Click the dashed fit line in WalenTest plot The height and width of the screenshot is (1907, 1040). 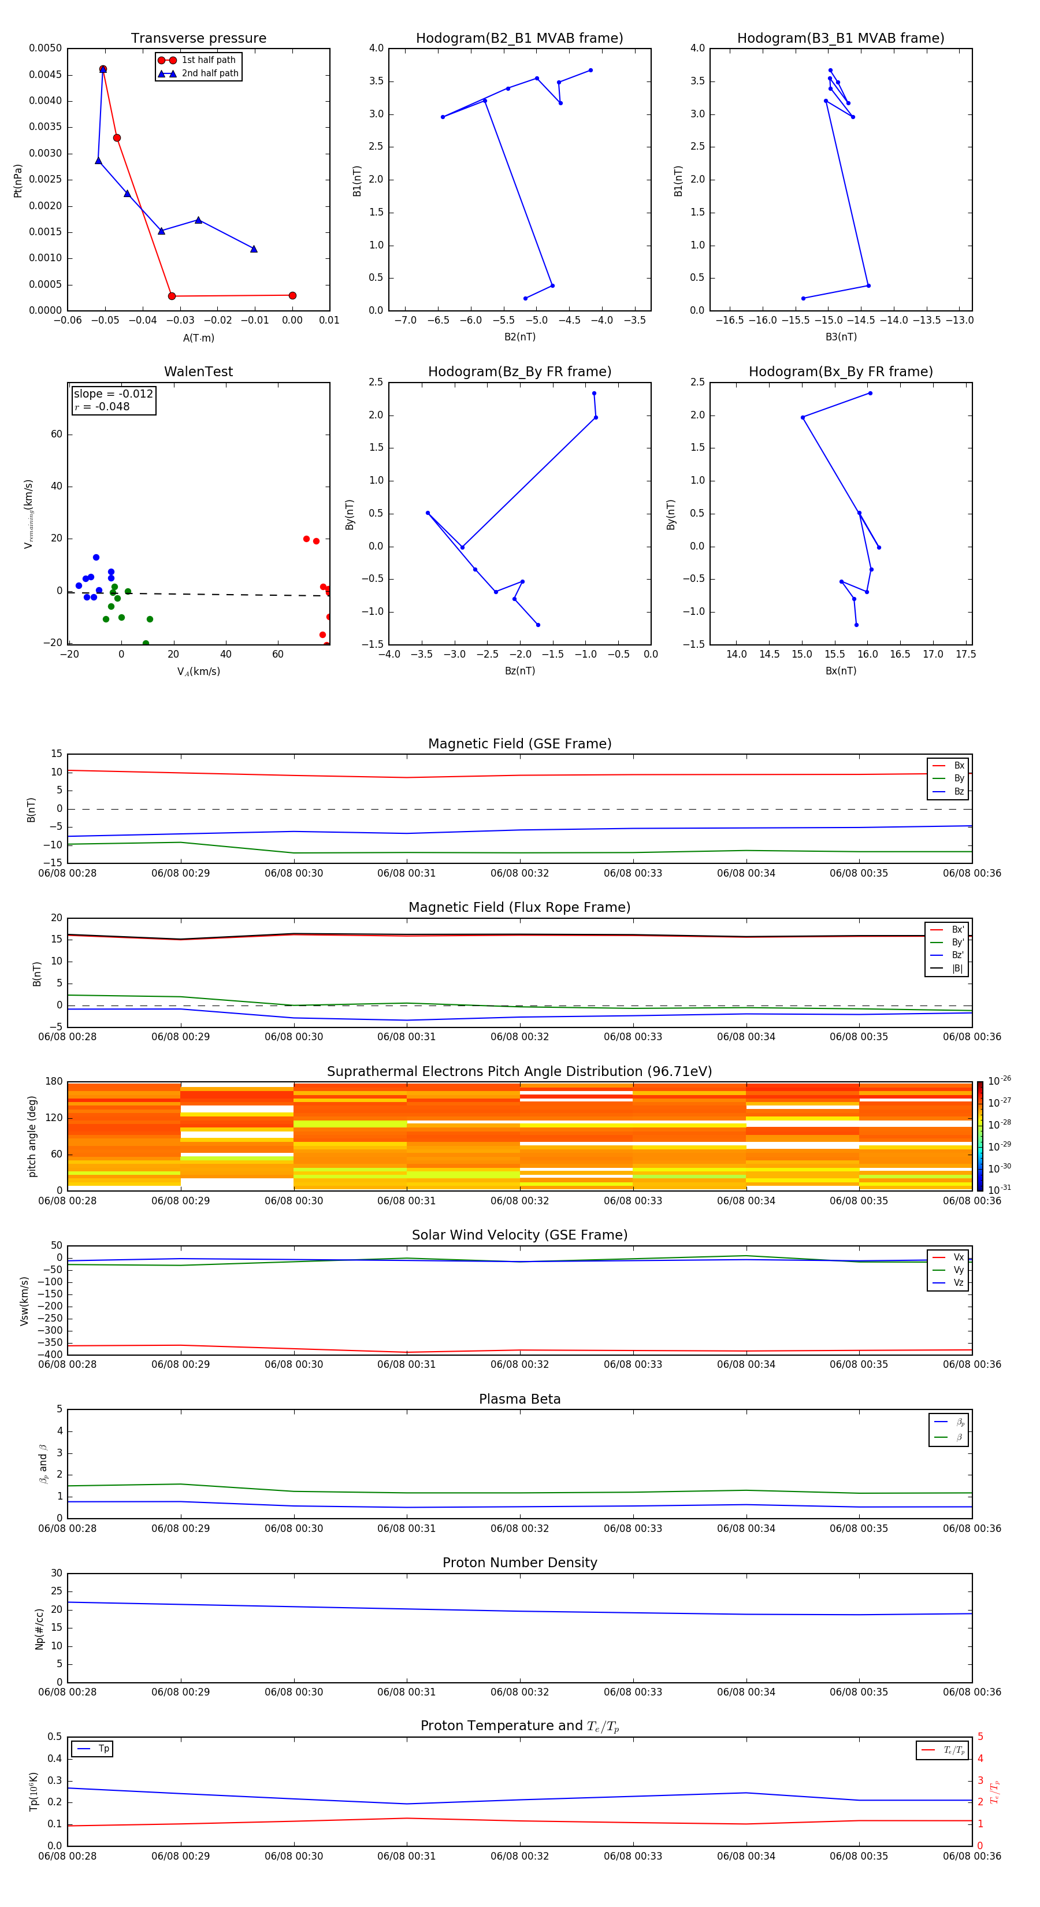(x=198, y=593)
